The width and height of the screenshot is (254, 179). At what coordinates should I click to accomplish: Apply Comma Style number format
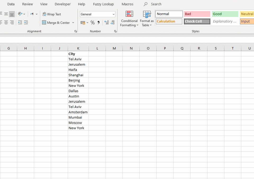(x=99, y=23)
